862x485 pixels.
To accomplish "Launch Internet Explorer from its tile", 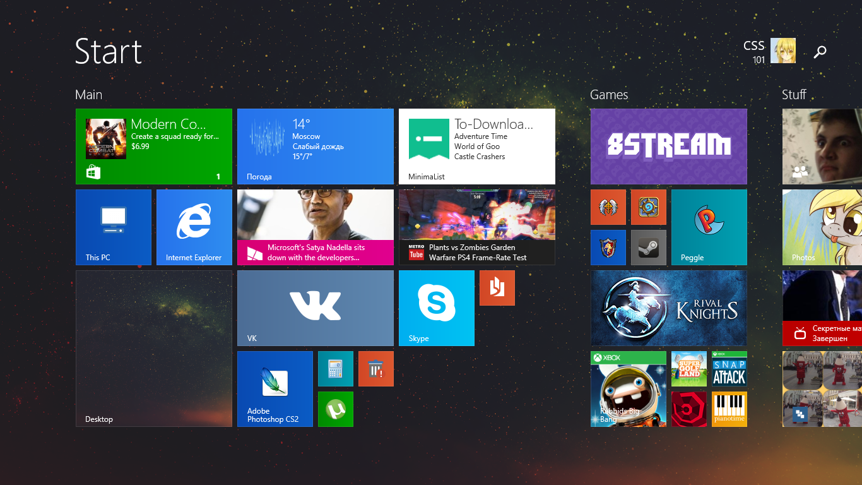I will (194, 227).
